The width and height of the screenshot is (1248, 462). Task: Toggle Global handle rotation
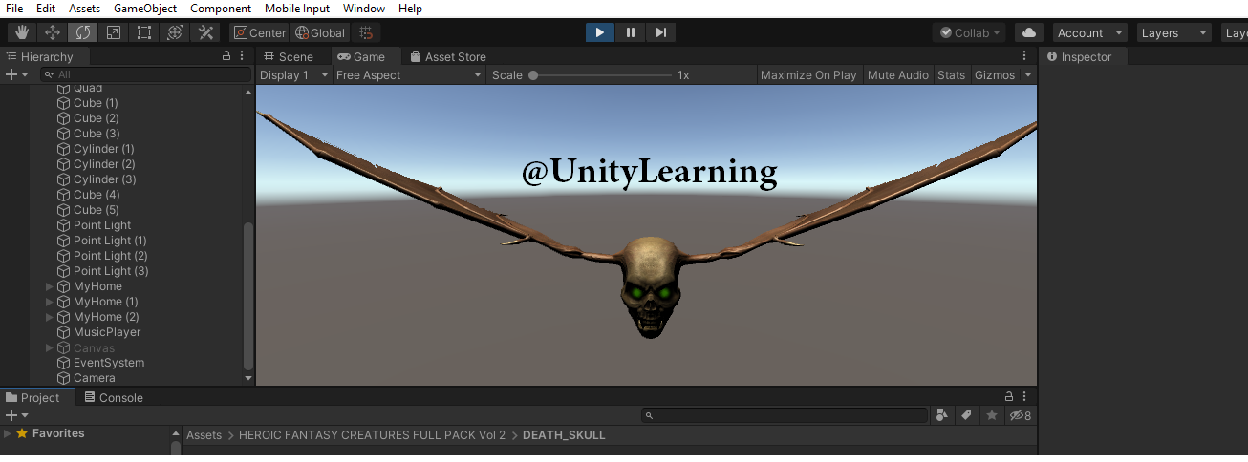tap(319, 32)
